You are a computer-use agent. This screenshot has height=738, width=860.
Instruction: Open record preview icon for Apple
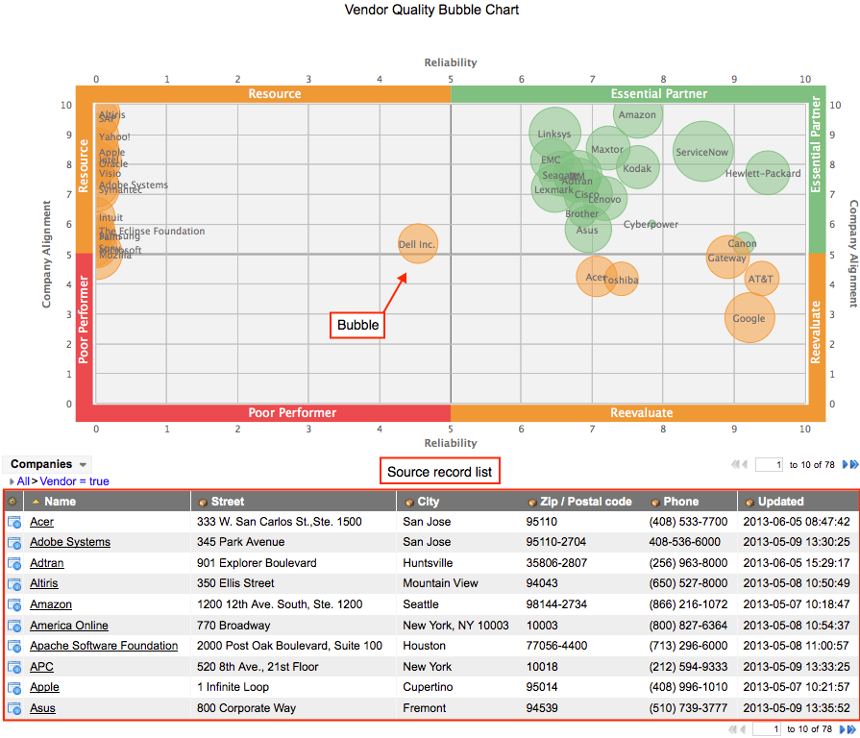14,688
